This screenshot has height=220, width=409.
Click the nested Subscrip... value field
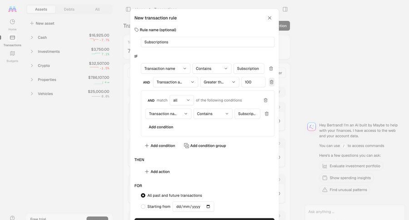tap(247, 114)
